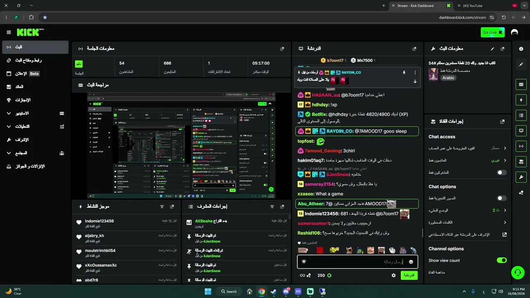
Task: Open الإنجازات in the sidebar
Action: [x=35, y=100]
